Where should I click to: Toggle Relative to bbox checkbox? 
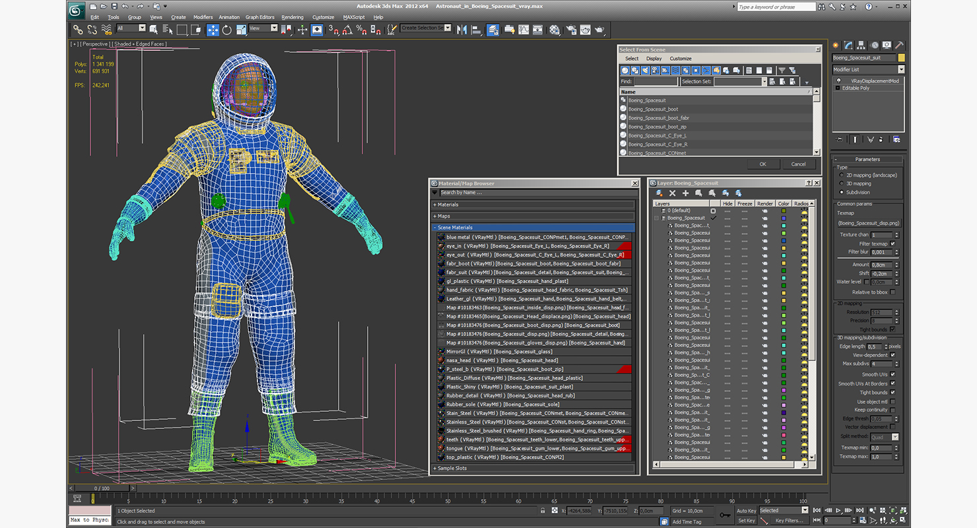893,292
